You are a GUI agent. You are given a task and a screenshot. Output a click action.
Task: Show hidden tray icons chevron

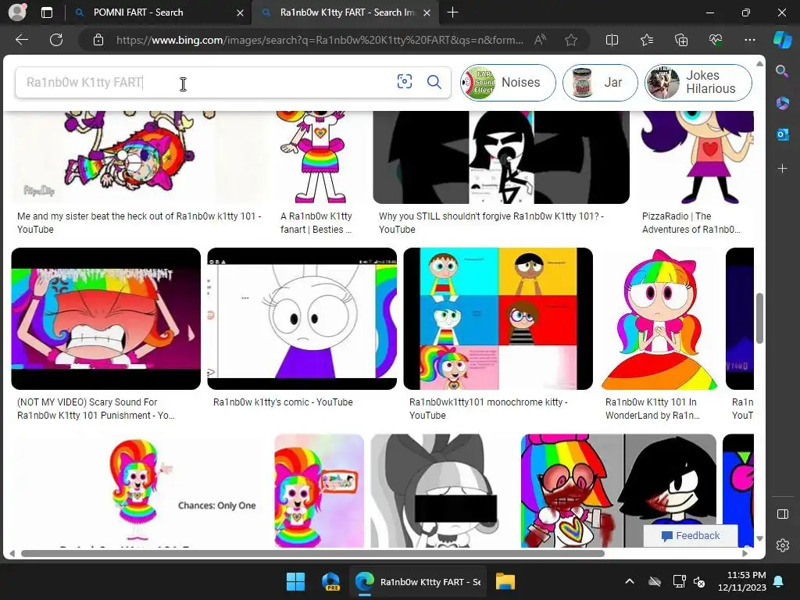pos(630,581)
